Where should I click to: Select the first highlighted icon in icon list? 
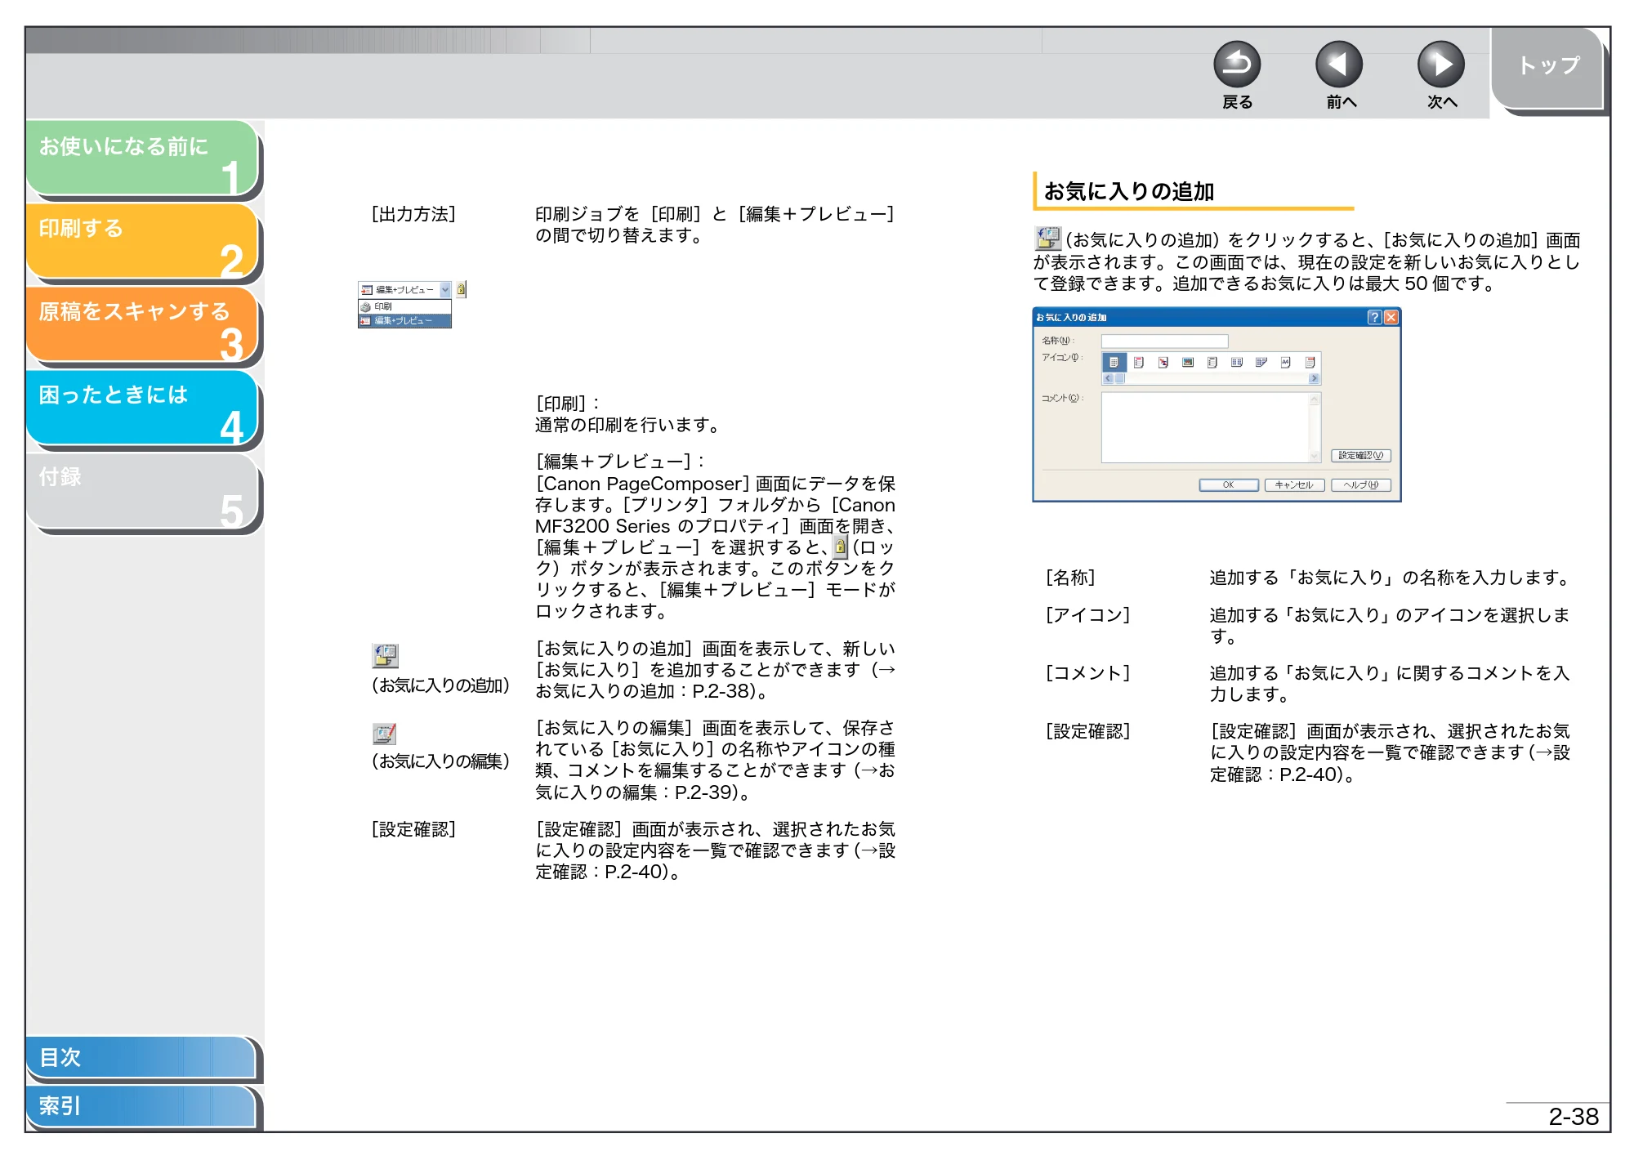[x=1114, y=362]
